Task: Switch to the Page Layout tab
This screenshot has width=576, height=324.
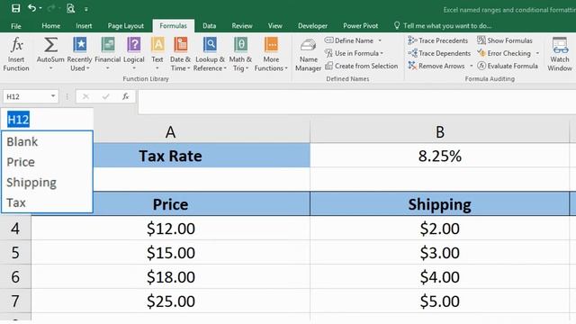Action: point(126,26)
